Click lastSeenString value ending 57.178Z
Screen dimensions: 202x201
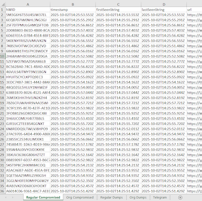164,144
